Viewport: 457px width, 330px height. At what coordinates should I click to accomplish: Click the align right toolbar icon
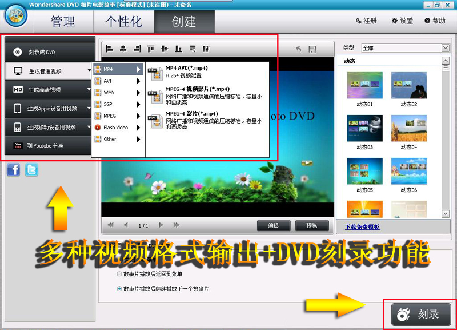[x=137, y=49]
